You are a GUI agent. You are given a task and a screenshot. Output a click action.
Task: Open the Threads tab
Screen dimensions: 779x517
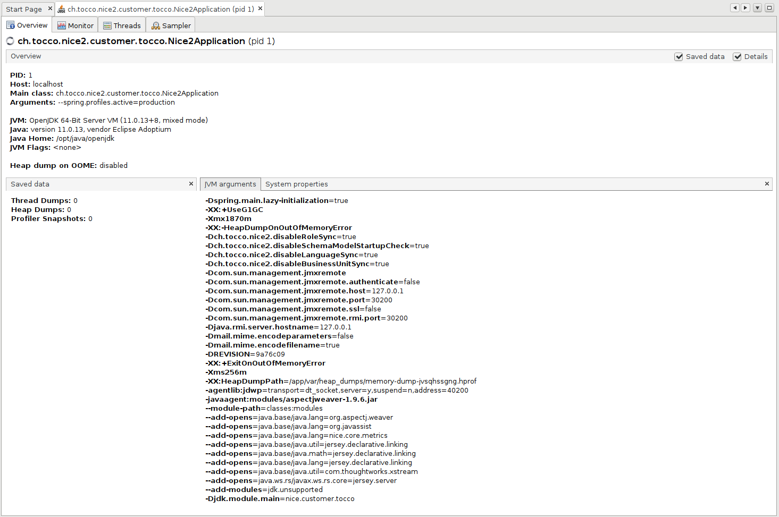[122, 26]
